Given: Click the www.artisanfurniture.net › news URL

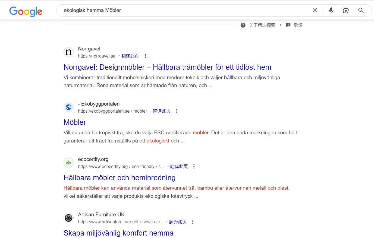Looking at the screenshot, I should coord(121,222).
